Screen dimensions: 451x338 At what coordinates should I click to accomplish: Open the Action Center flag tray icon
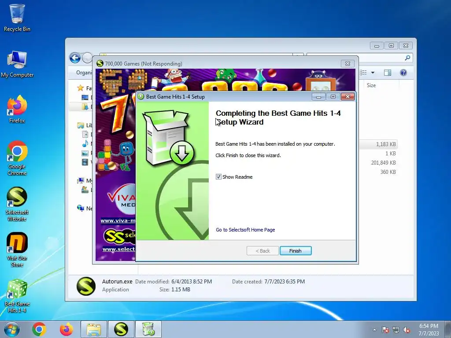tap(385, 330)
